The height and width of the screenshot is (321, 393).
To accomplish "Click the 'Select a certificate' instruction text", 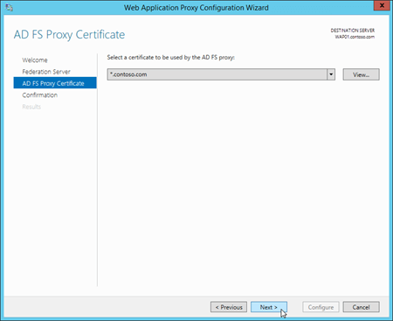I will pyautogui.click(x=171, y=58).
